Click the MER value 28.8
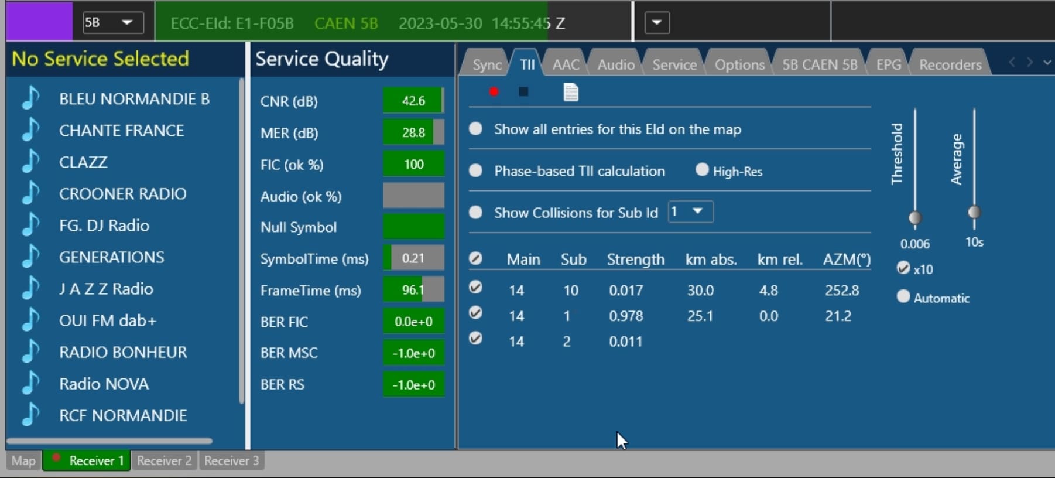Screen dimensions: 1055x478 pyautogui.click(x=413, y=132)
